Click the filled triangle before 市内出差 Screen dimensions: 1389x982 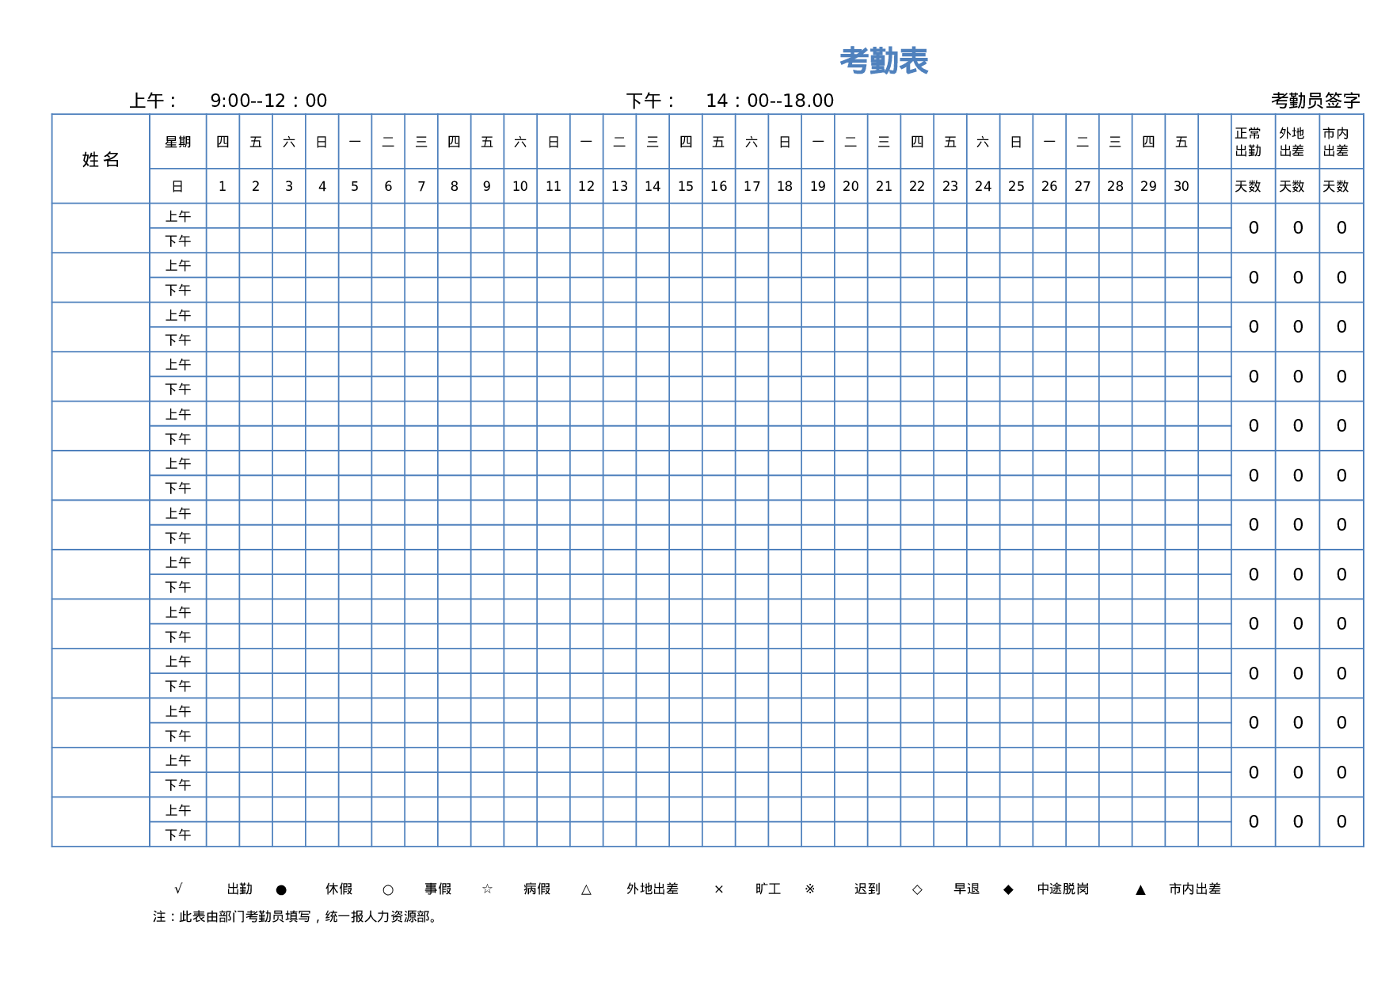coord(1140,890)
